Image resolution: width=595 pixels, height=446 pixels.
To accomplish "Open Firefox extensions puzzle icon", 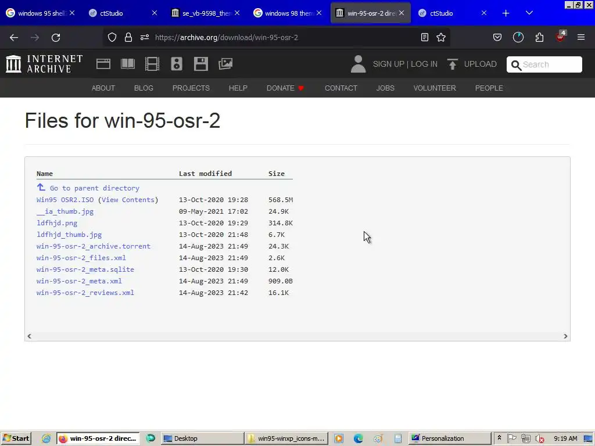I will 539,37.
